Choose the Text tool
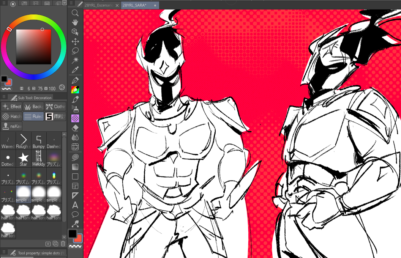This screenshot has width=401, height=258. point(75,205)
